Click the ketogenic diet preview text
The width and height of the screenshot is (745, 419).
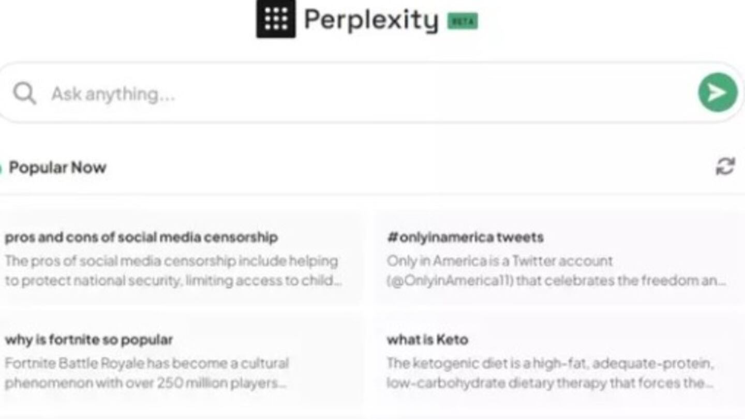click(550, 373)
